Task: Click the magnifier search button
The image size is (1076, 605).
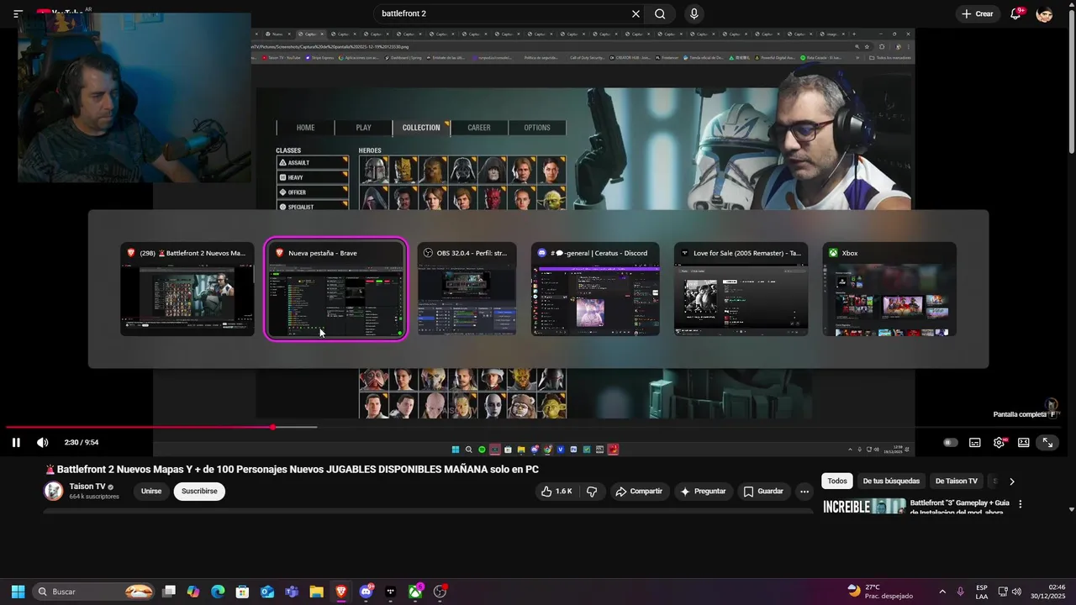Action: coord(660,13)
